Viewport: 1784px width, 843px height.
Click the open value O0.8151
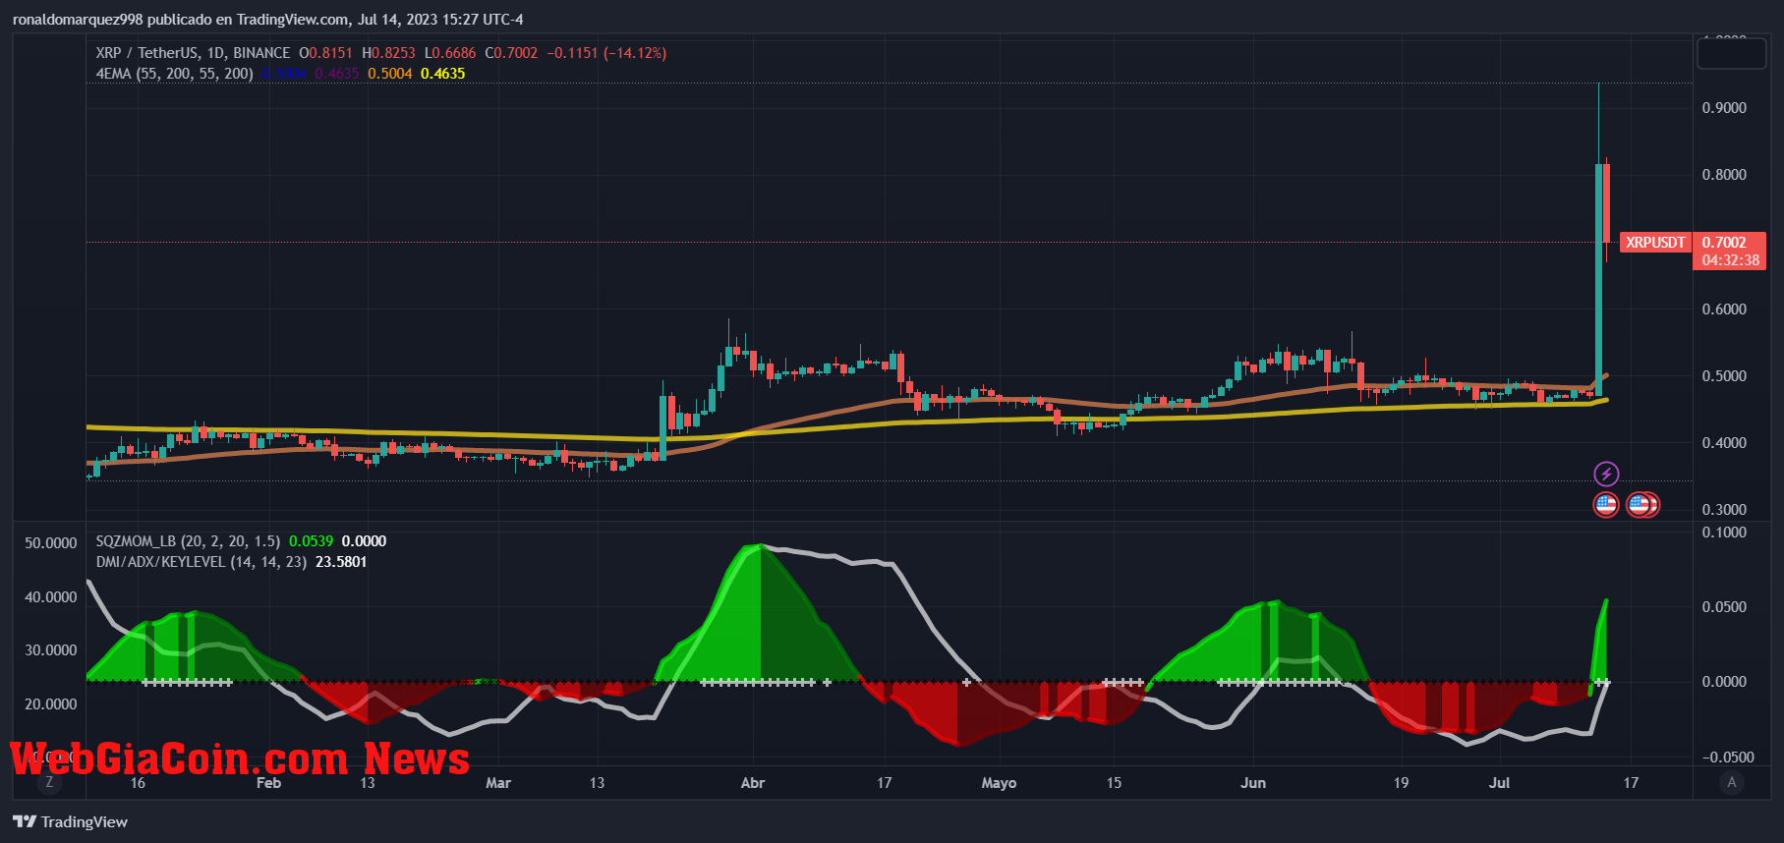[x=325, y=53]
